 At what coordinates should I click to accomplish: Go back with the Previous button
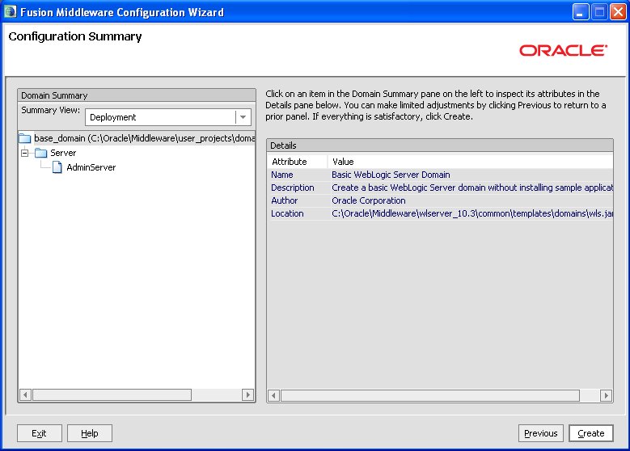click(540, 433)
